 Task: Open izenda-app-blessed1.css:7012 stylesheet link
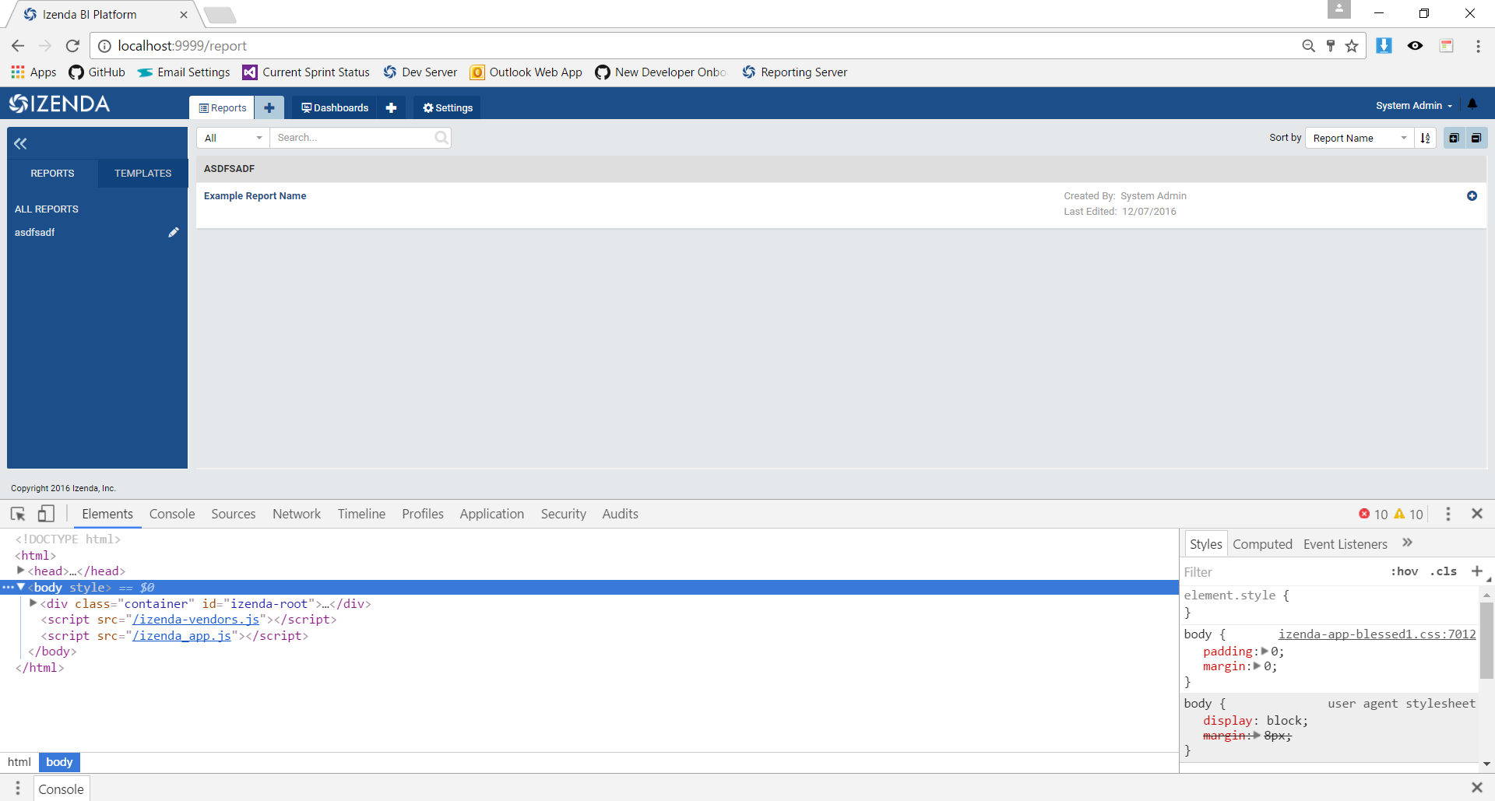(x=1377, y=634)
